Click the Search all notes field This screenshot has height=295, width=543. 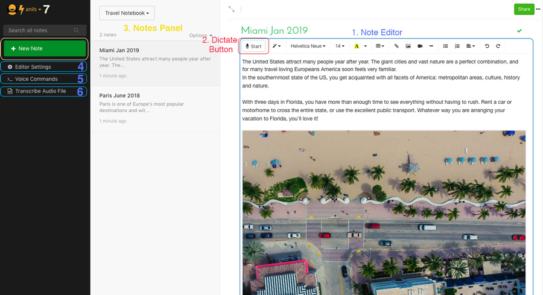point(45,31)
